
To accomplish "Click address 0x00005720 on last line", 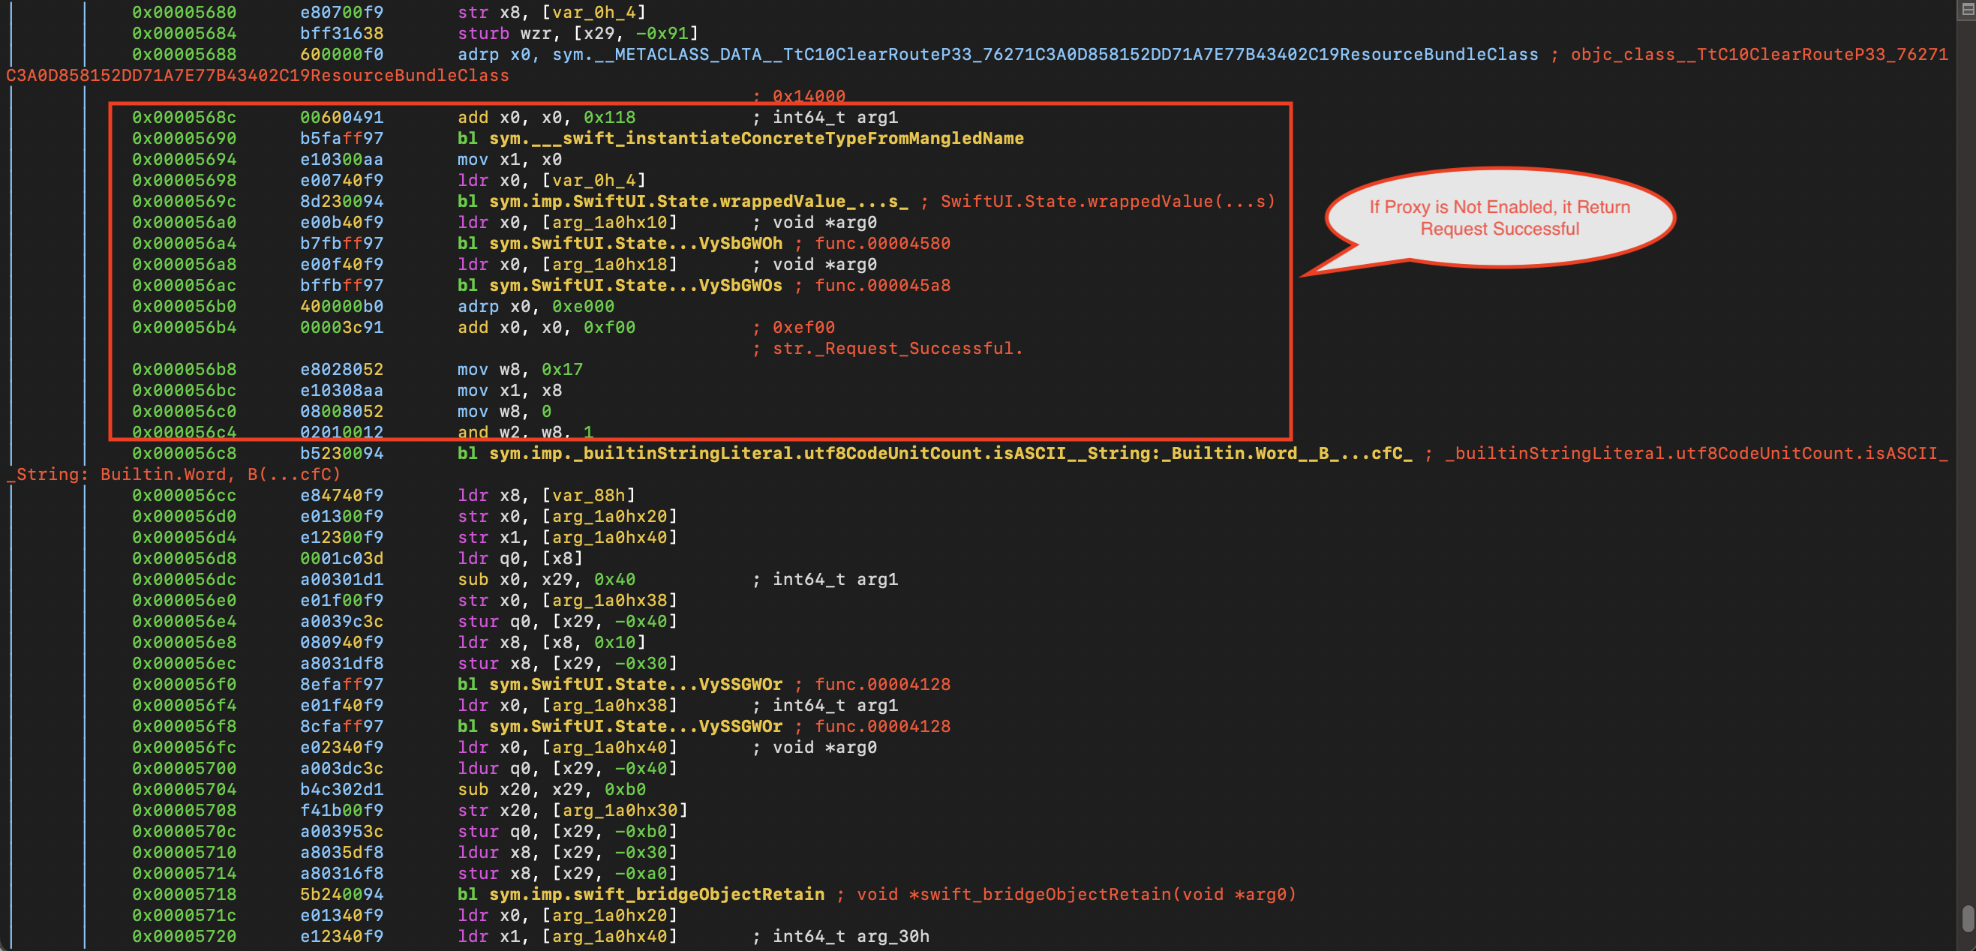I will click(x=184, y=937).
